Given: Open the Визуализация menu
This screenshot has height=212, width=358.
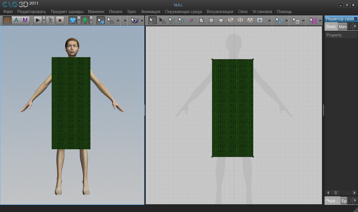Looking at the screenshot, I should pos(220,12).
